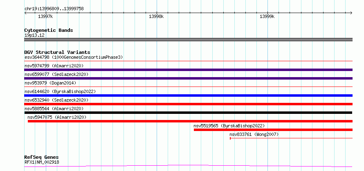Click the 13997k ruler label
Viewport: 364px width, 171px height.
45,16
